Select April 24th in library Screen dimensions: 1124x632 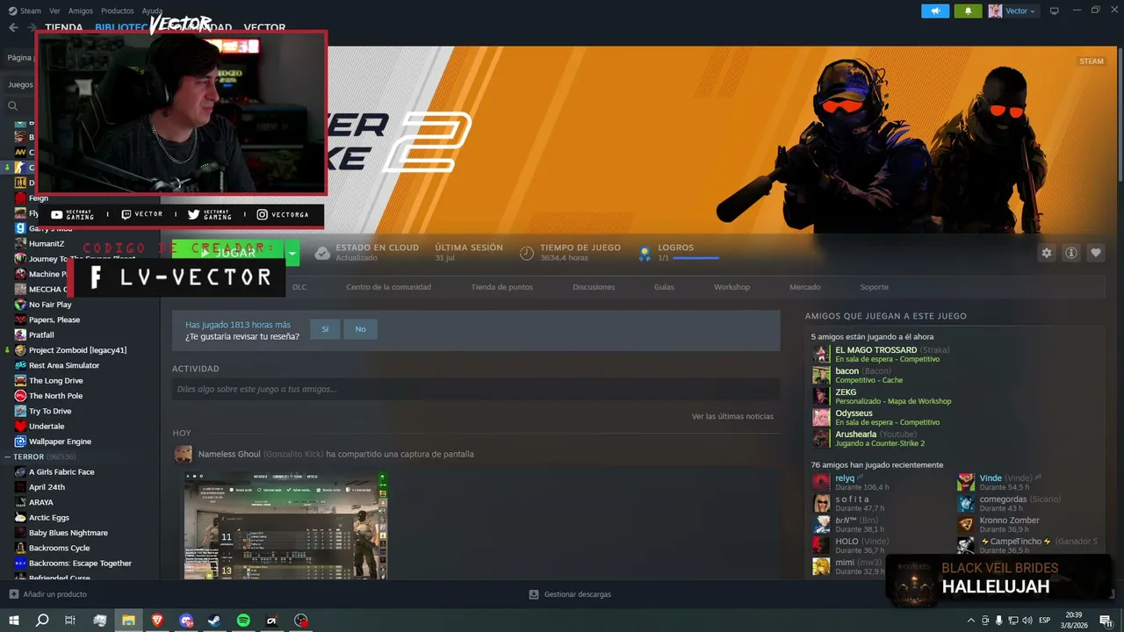(x=47, y=487)
